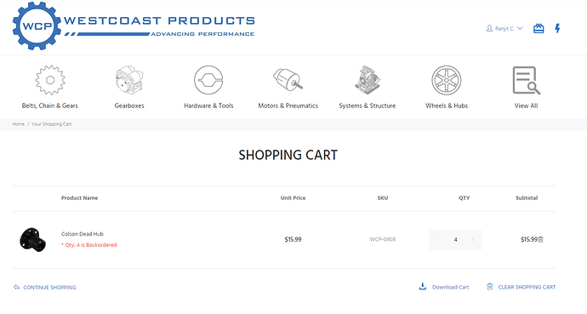Open Motors & Pneumatics label
This screenshot has width=587, height=314.
tap(288, 106)
